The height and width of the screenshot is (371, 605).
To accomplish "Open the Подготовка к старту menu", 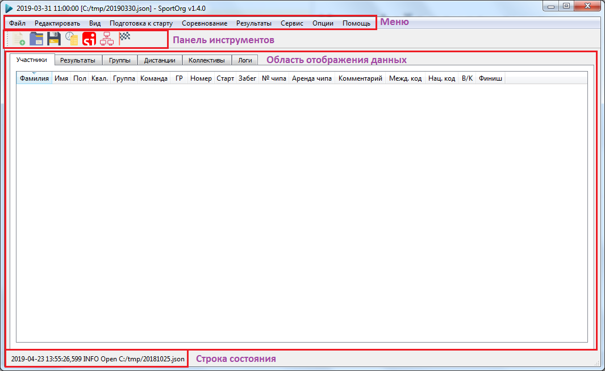I will pyautogui.click(x=141, y=23).
